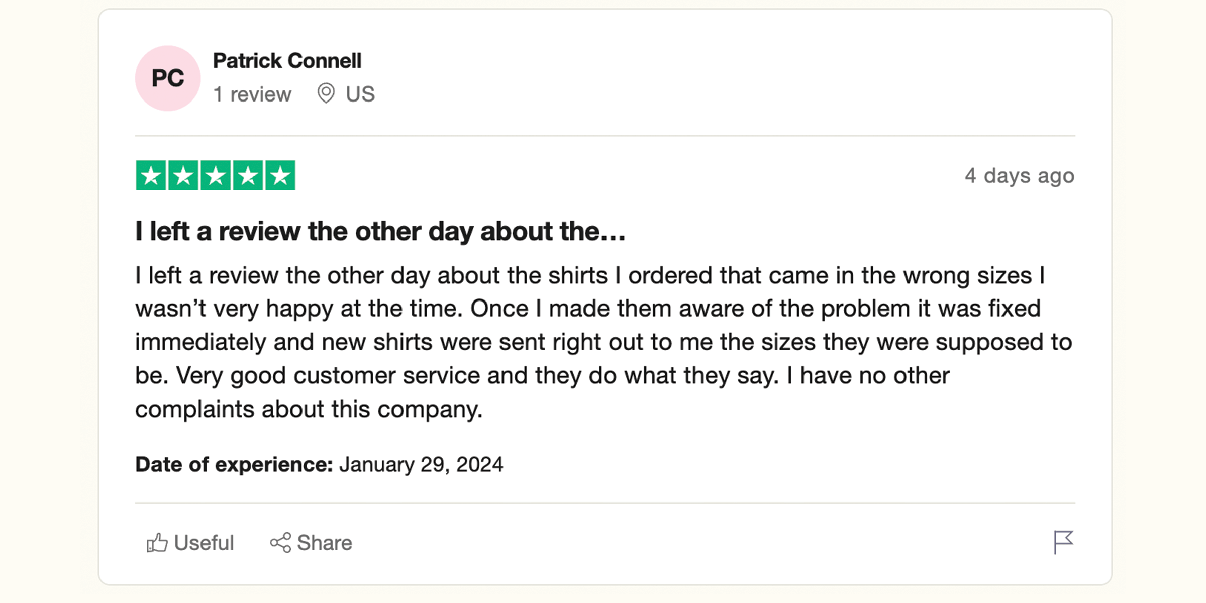Click the thumbs-up icon
1206x603 pixels.
157,543
